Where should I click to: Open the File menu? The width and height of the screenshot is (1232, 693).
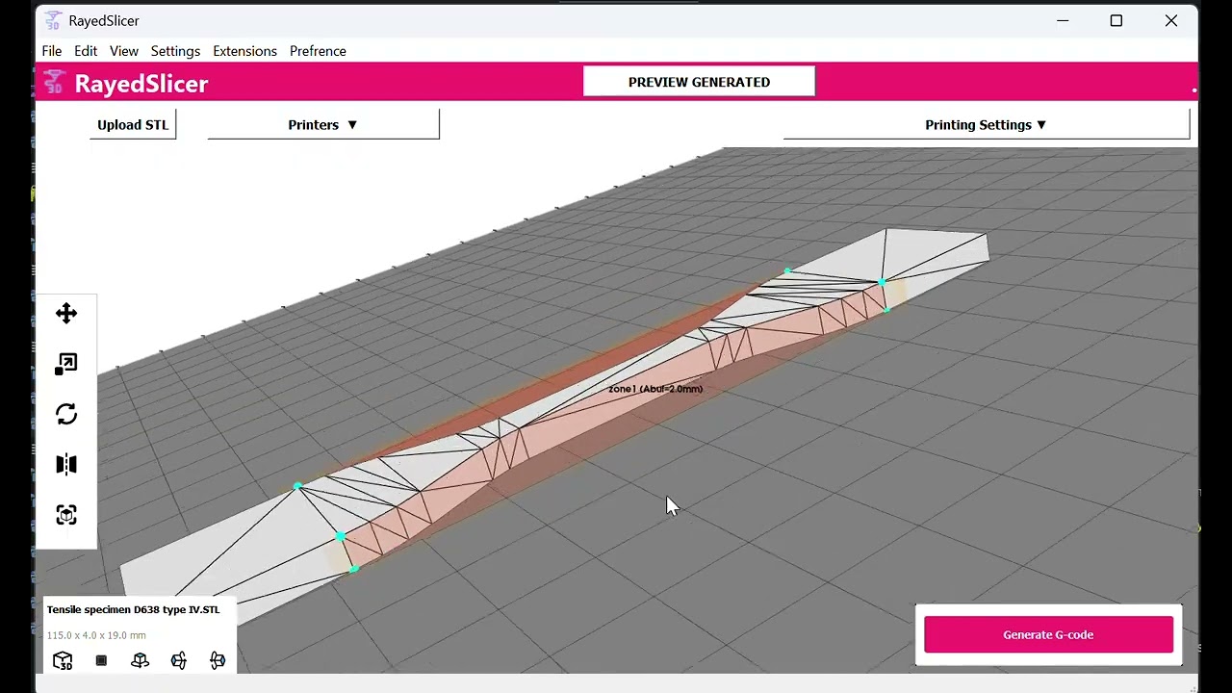pos(52,51)
